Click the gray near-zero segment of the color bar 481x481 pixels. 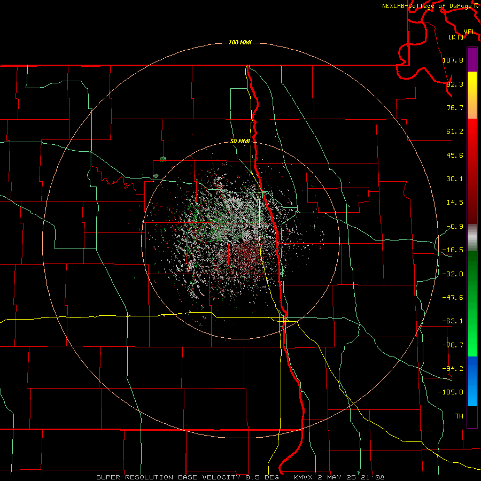click(x=472, y=238)
